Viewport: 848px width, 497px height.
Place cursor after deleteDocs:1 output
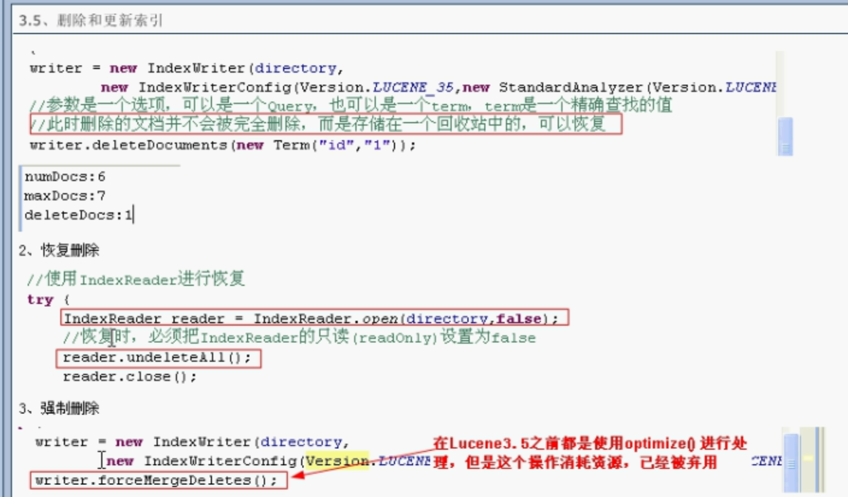pyautogui.click(x=133, y=215)
